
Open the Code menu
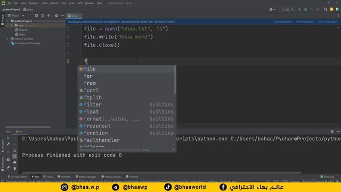[44, 3]
